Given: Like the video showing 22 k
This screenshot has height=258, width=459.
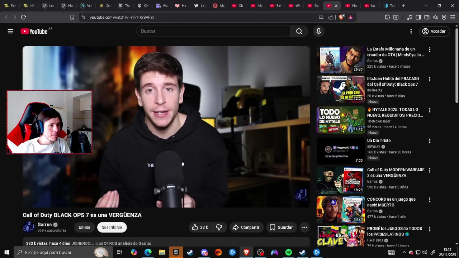Looking at the screenshot, I should pos(200,227).
